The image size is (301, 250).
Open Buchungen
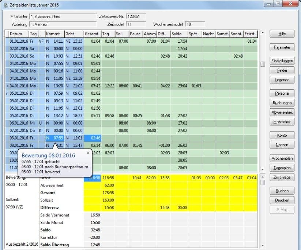(282, 103)
